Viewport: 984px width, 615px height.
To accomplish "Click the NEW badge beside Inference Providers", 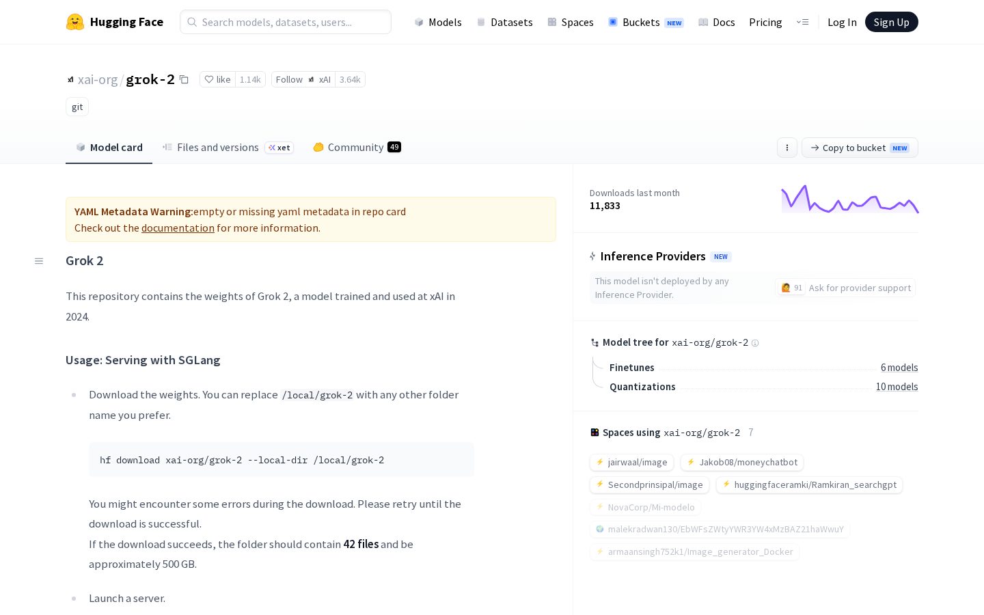I will [x=721, y=257].
